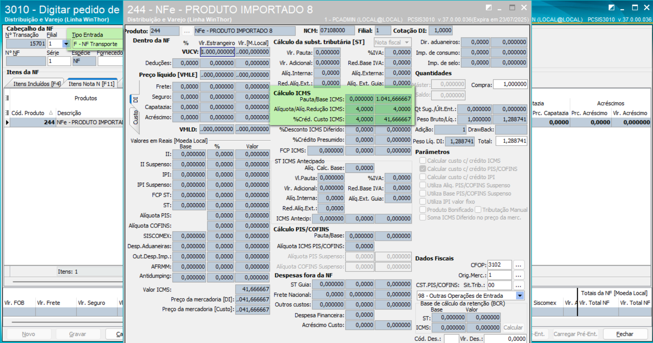Click the Novo button
This screenshot has height=343, width=653.
(x=29, y=334)
